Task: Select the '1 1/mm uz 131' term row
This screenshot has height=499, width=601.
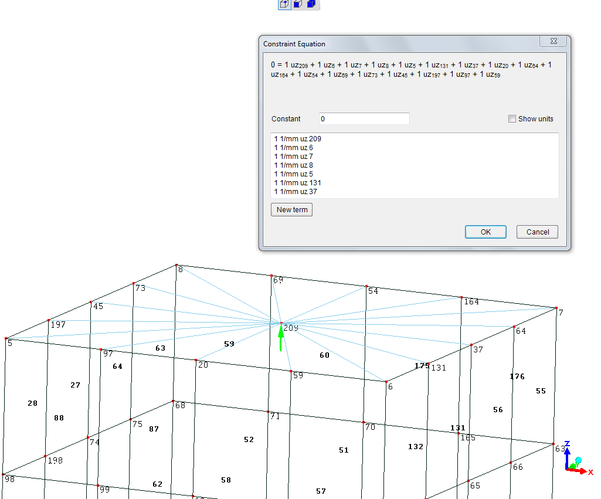Action: pyautogui.click(x=298, y=183)
